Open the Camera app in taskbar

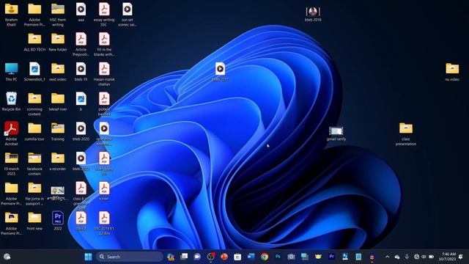(291, 257)
